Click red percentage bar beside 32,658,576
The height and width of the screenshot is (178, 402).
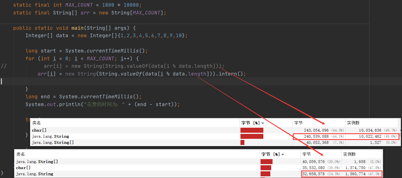pyautogui.click(x=265, y=174)
